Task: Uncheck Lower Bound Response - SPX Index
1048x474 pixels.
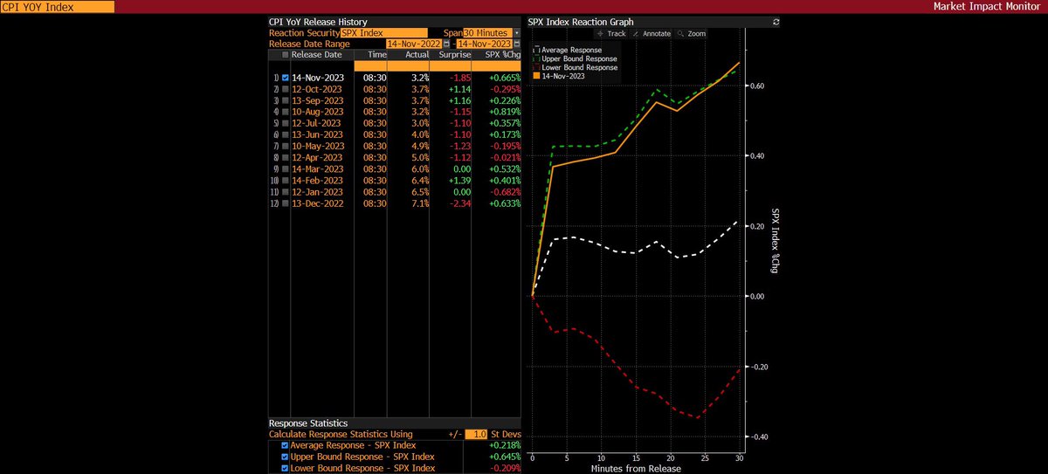Action: [x=286, y=468]
